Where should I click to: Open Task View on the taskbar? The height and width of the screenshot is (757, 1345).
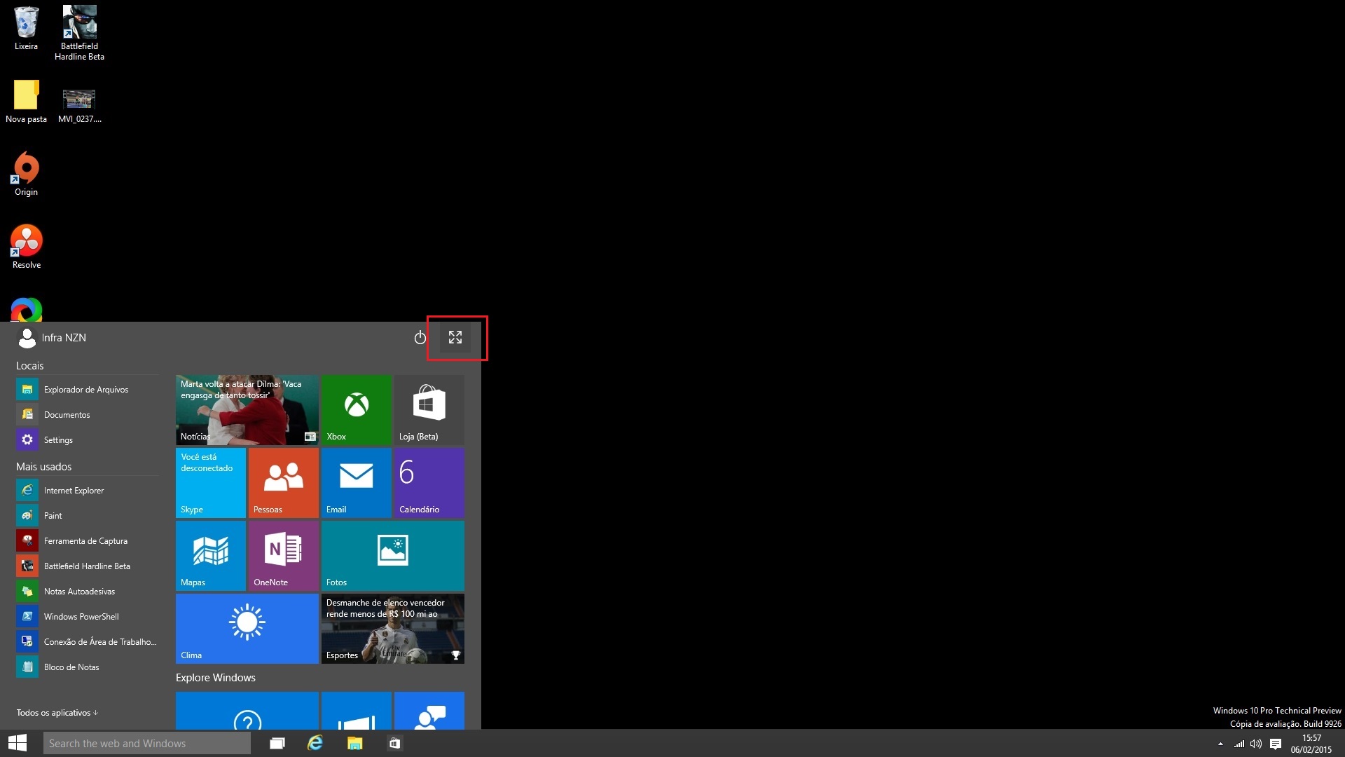[x=277, y=744]
